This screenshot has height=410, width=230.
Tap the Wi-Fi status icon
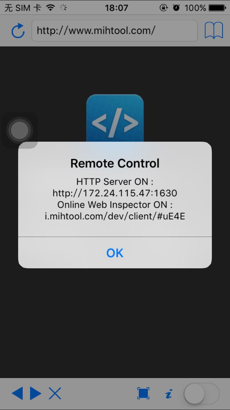click(x=50, y=8)
